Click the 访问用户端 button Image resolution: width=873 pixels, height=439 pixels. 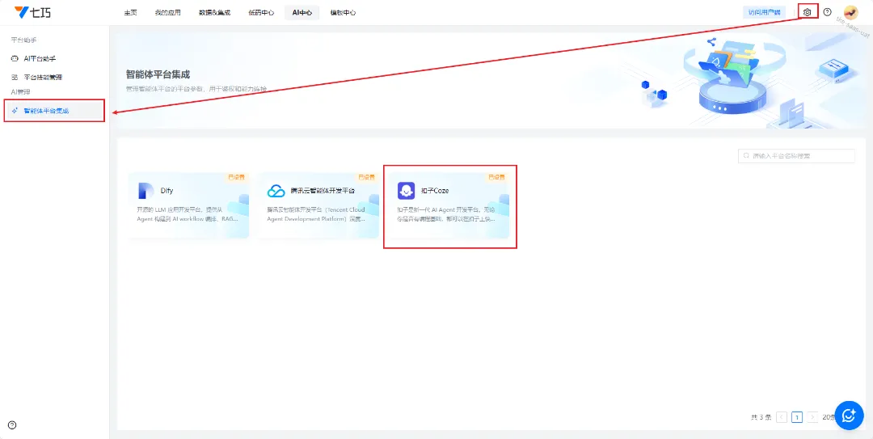pos(764,12)
